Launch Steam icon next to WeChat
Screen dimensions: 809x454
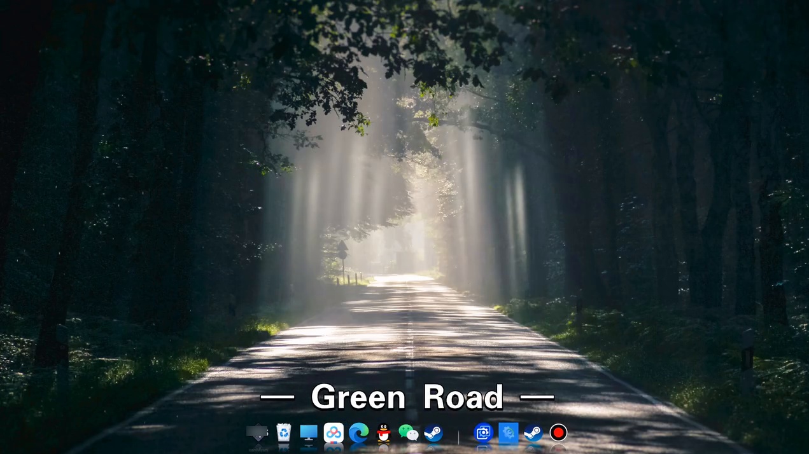[433, 433]
